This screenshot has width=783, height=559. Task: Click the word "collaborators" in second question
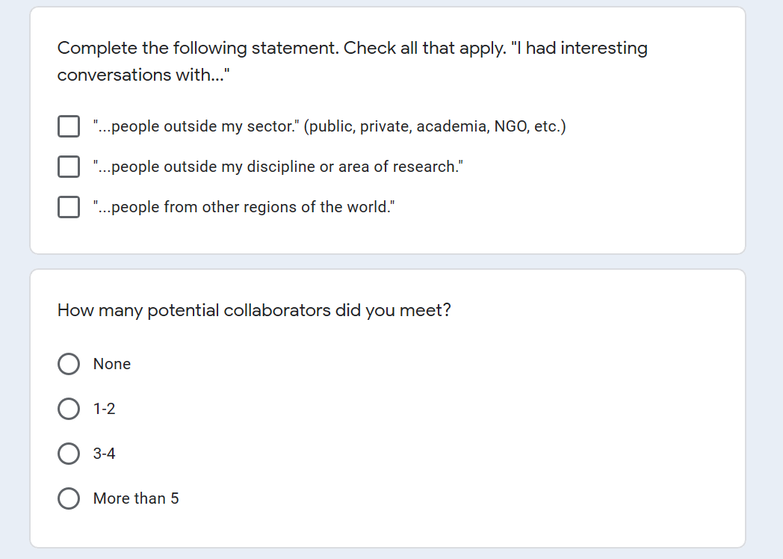click(x=276, y=310)
